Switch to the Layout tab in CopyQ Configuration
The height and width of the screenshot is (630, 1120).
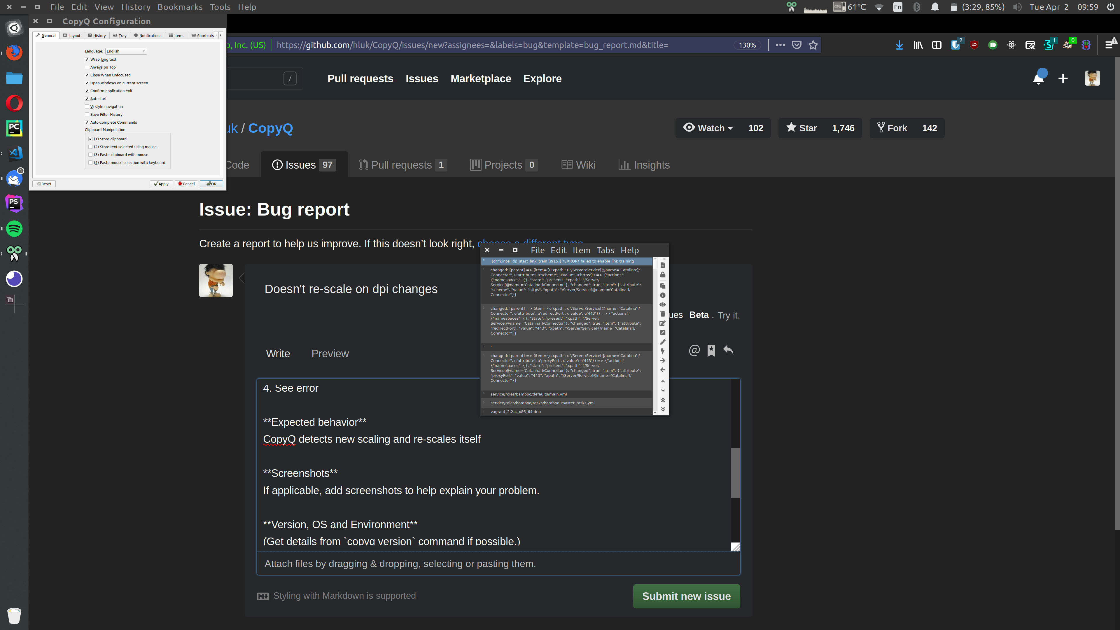tap(72, 36)
